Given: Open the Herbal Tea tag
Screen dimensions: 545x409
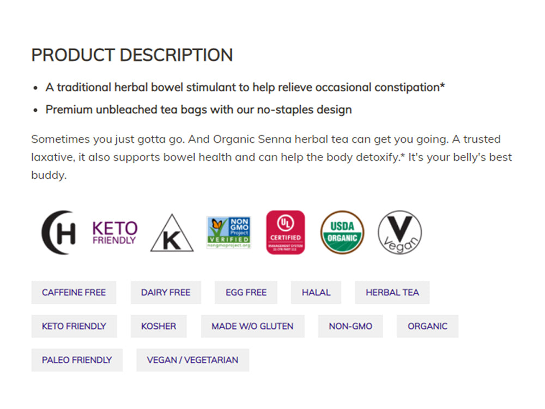Looking at the screenshot, I should [x=392, y=292].
